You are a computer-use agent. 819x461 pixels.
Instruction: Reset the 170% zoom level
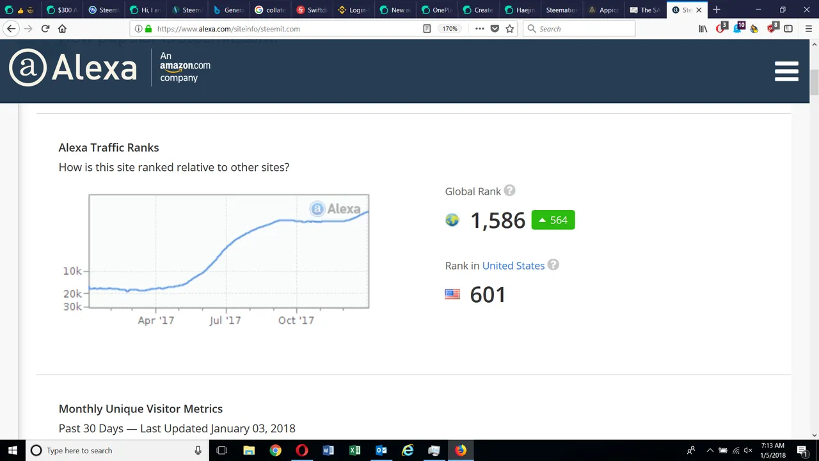point(450,29)
